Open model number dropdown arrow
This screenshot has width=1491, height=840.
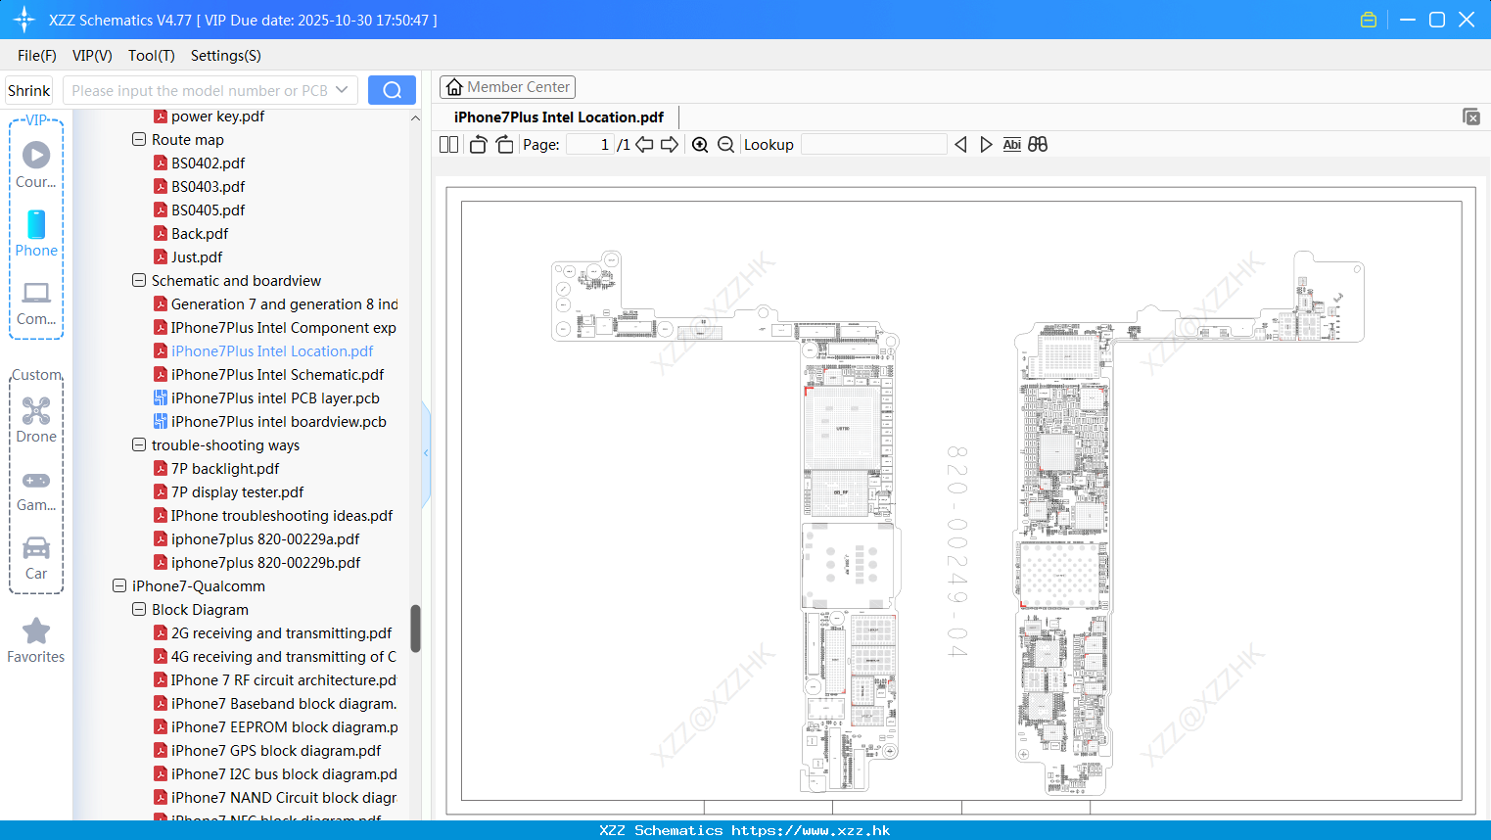click(x=342, y=90)
